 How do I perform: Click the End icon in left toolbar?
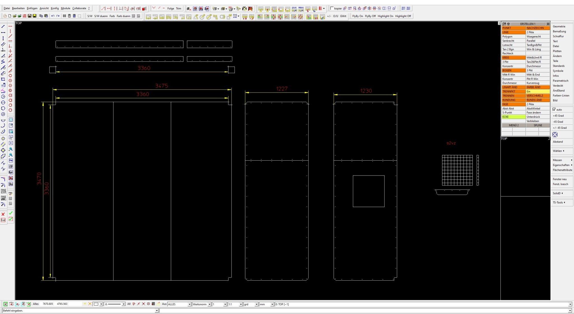click(x=3, y=220)
